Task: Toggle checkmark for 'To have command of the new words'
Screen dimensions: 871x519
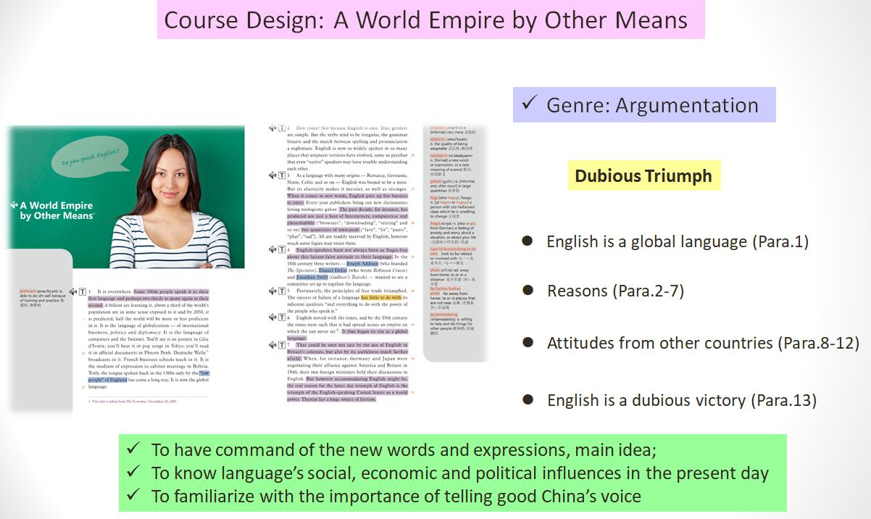Action: pyautogui.click(x=133, y=450)
